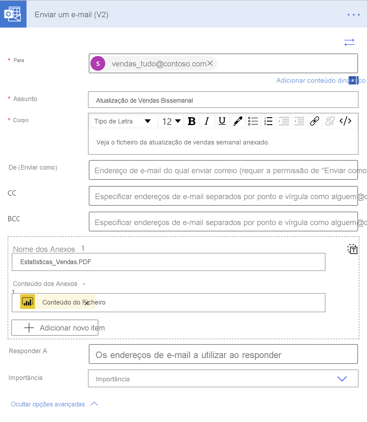The image size is (367, 422).
Task: Click the Responder A field
Action: click(223, 354)
